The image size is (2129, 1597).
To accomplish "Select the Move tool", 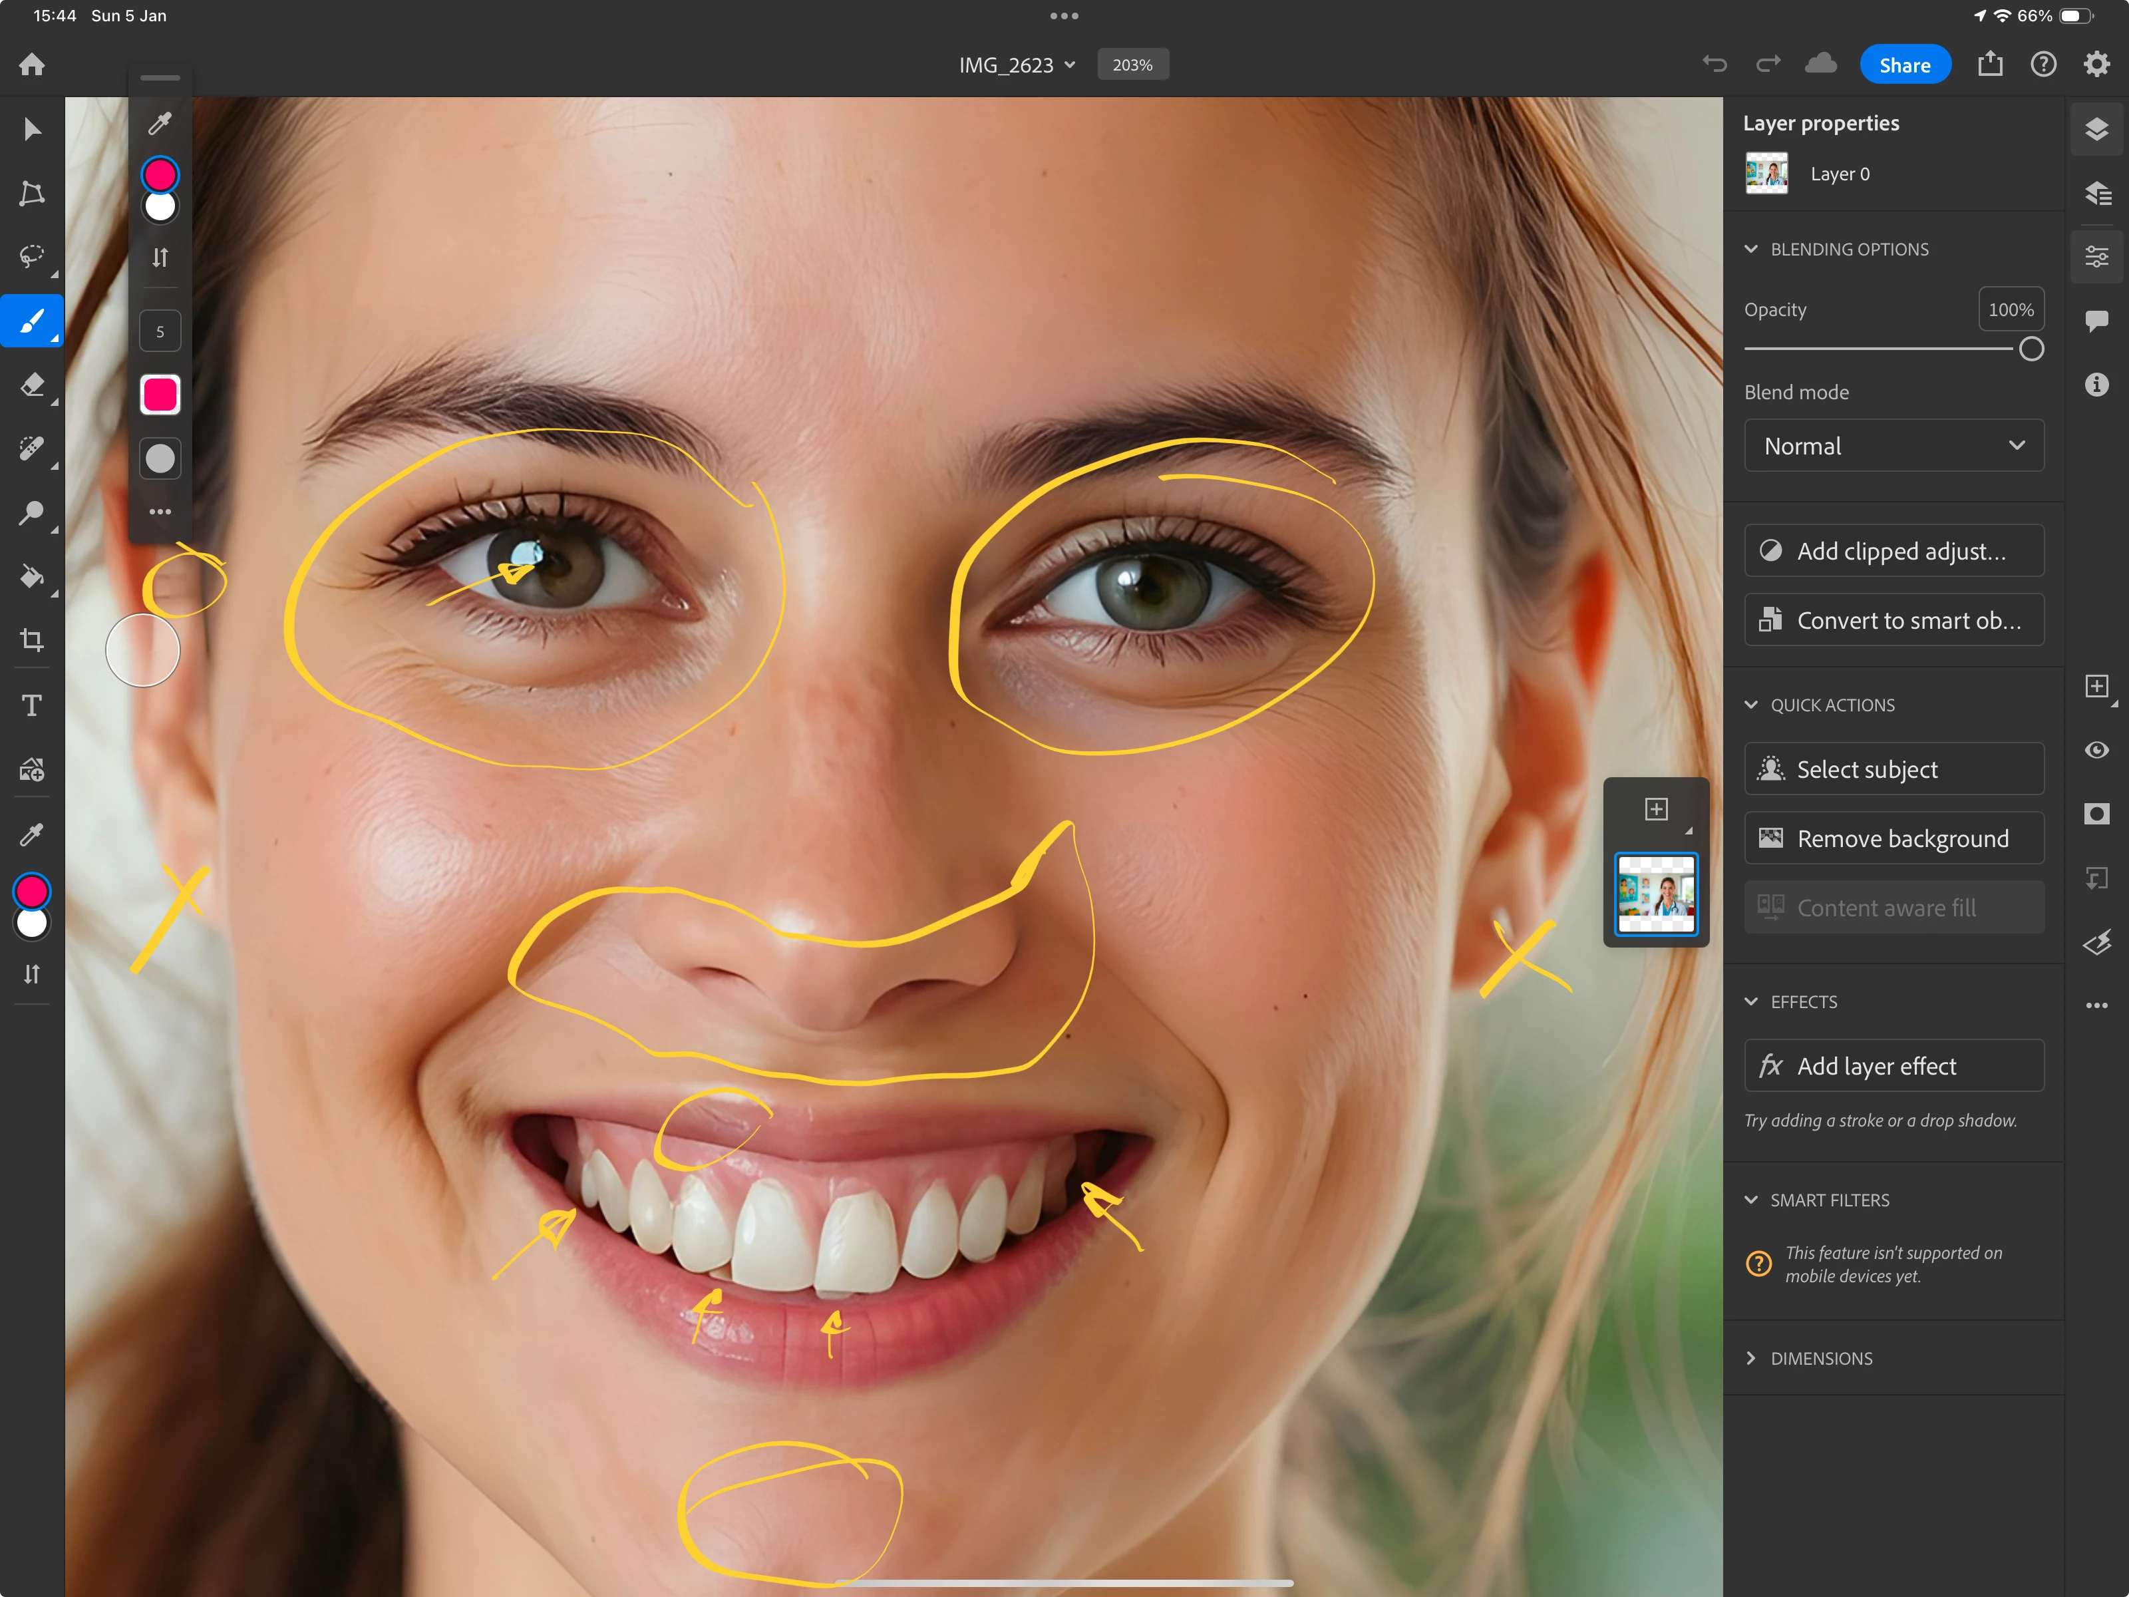I will point(32,129).
